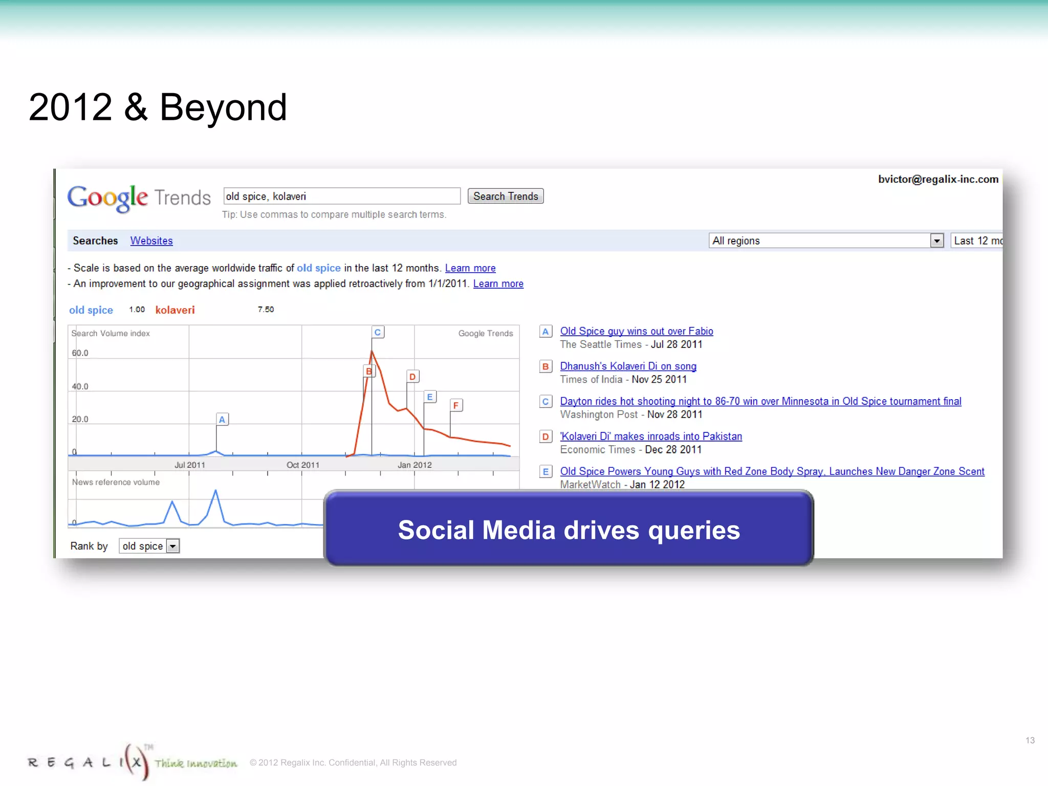
Task: Open the Old Spice Red Zone Body Spray link
Action: point(772,471)
